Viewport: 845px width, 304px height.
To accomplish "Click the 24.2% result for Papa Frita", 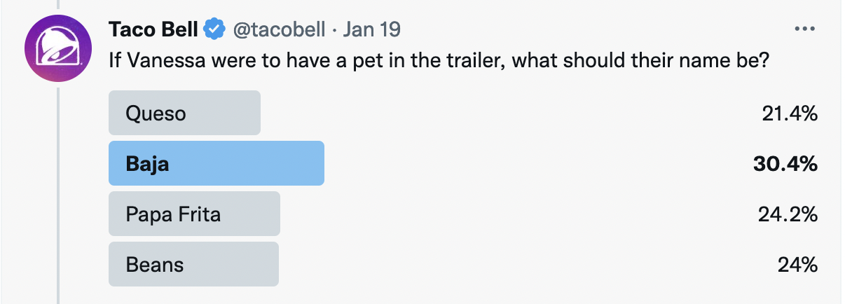I will [x=788, y=214].
